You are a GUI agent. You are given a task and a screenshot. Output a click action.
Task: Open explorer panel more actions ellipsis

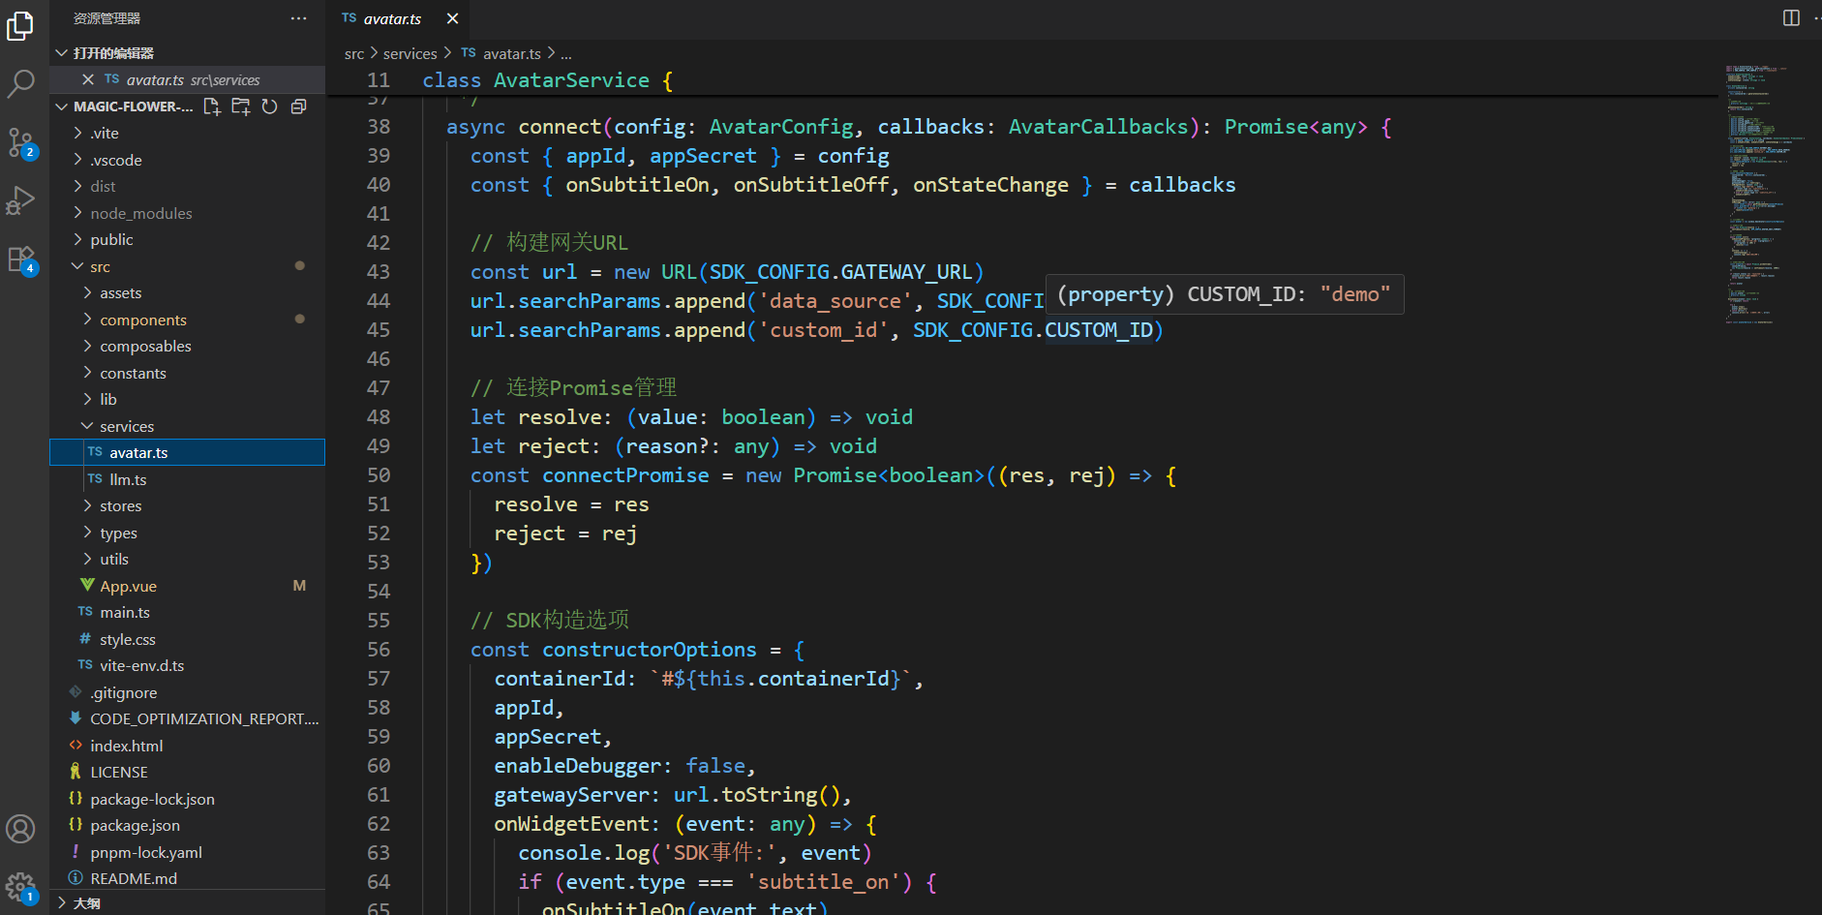point(298,18)
